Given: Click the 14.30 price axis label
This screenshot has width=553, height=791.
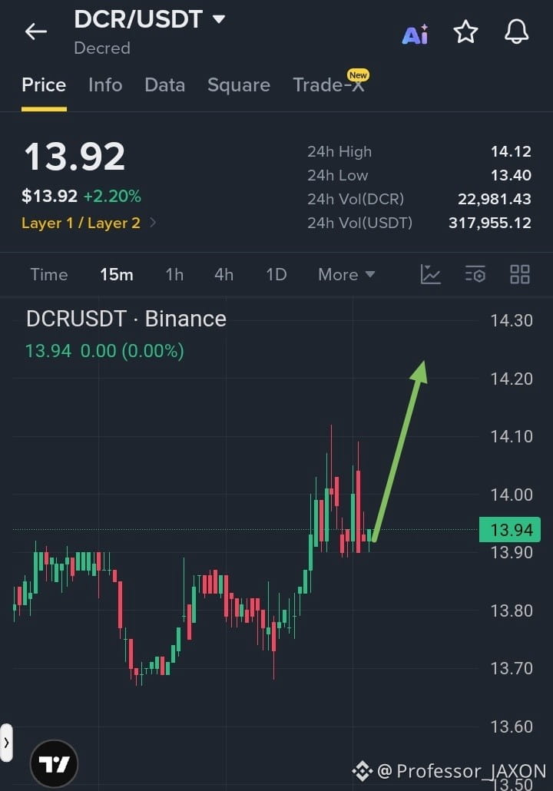Looking at the screenshot, I should click(x=512, y=320).
